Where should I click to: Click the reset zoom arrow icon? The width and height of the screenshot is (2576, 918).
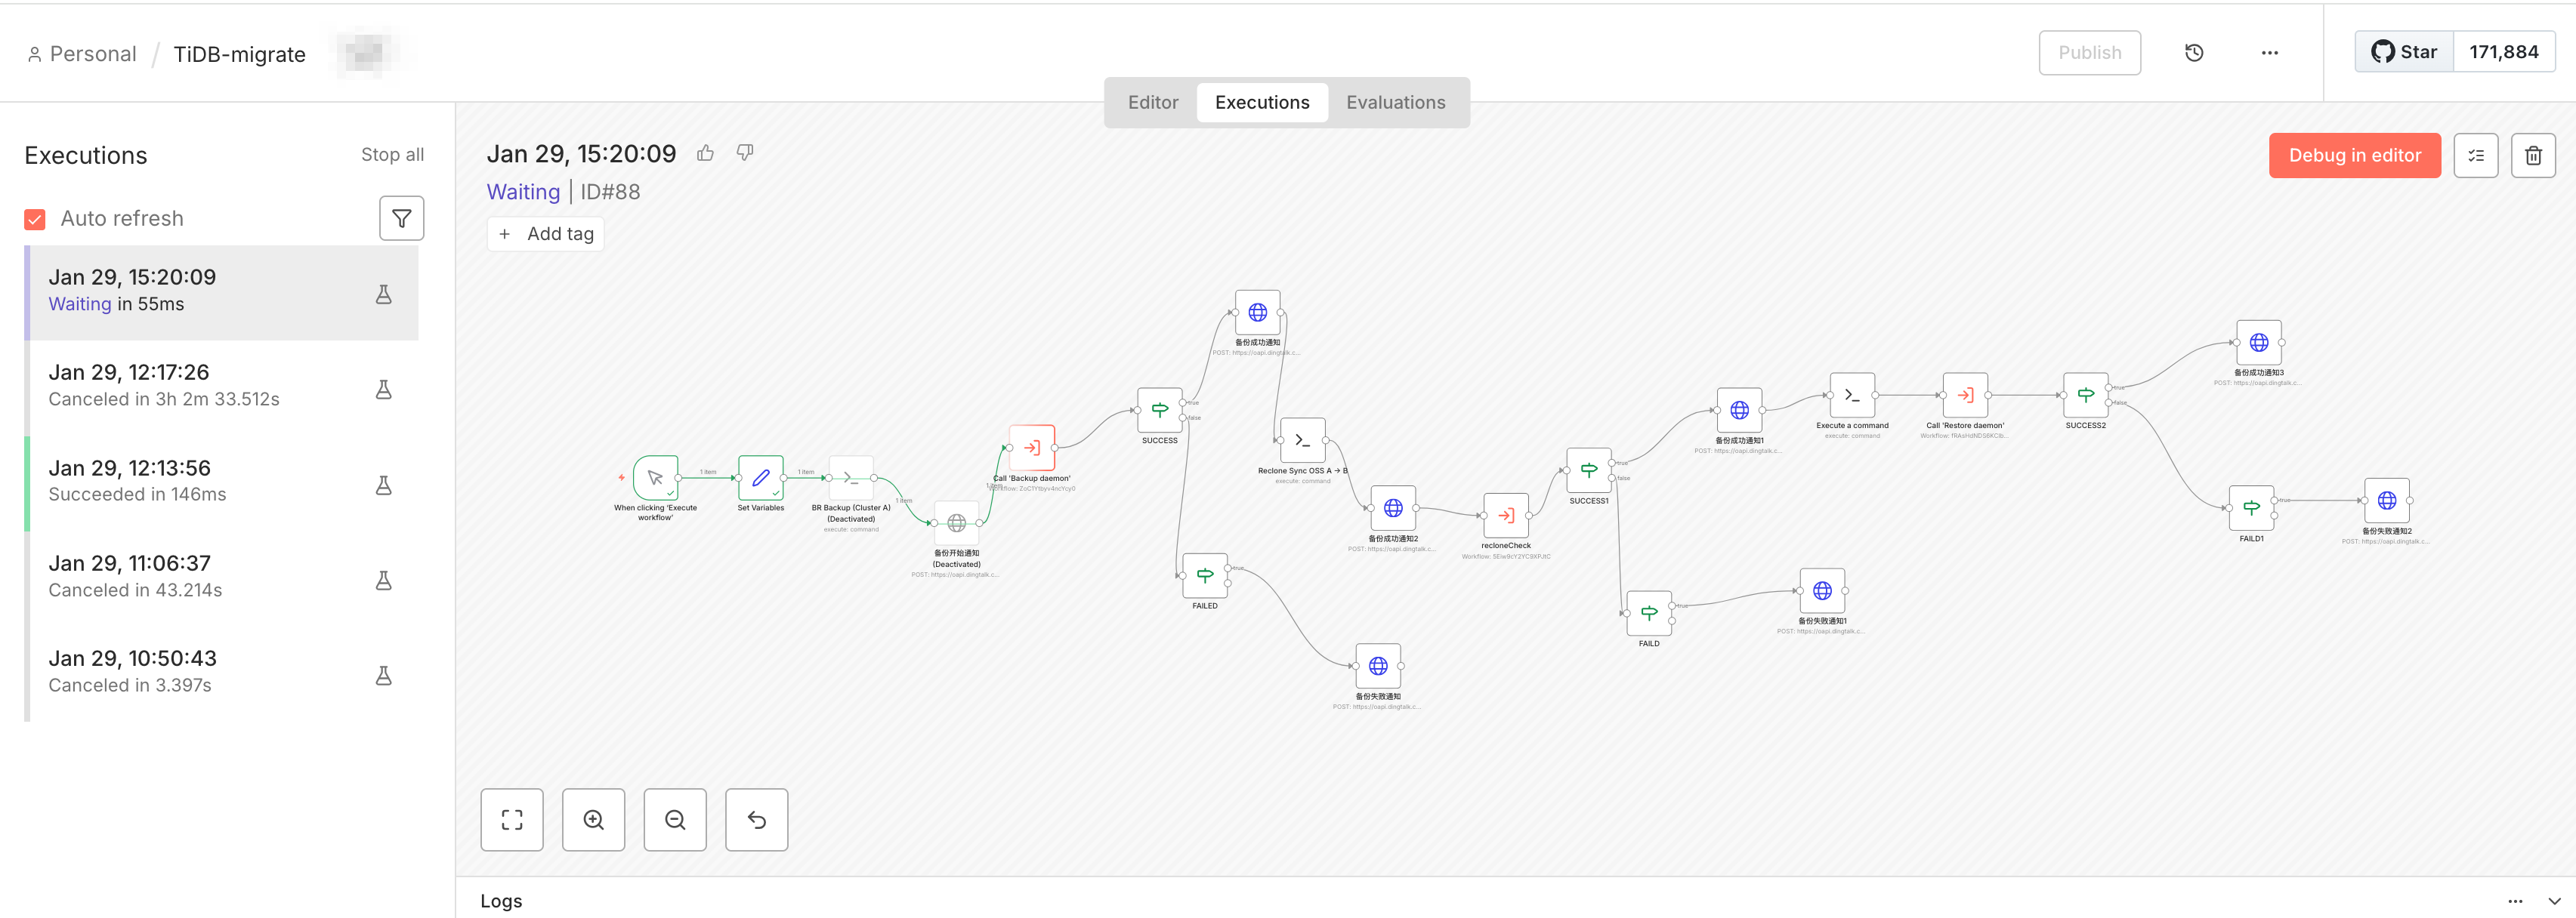756,819
